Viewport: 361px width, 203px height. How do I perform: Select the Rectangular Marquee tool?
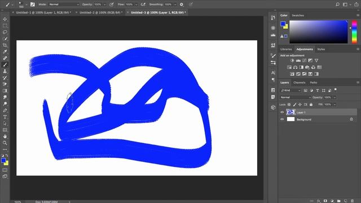point(5,25)
